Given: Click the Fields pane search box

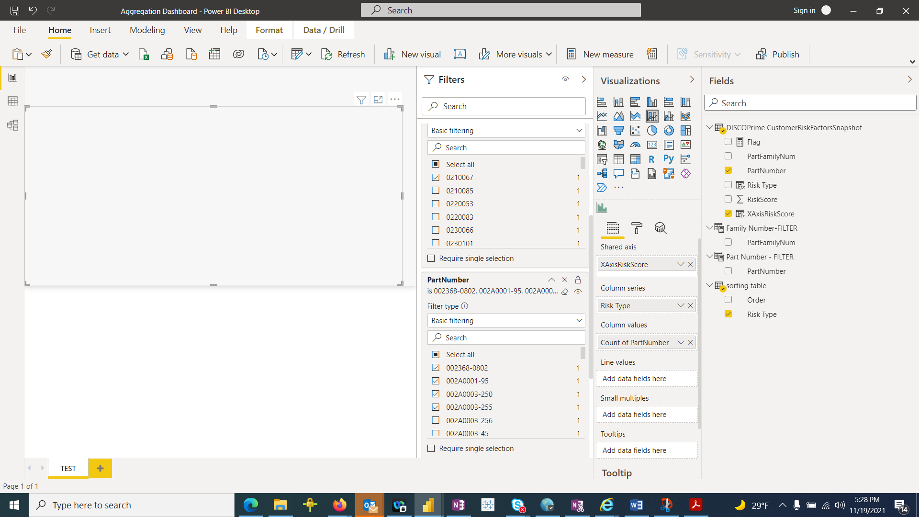Looking at the screenshot, I should (810, 103).
